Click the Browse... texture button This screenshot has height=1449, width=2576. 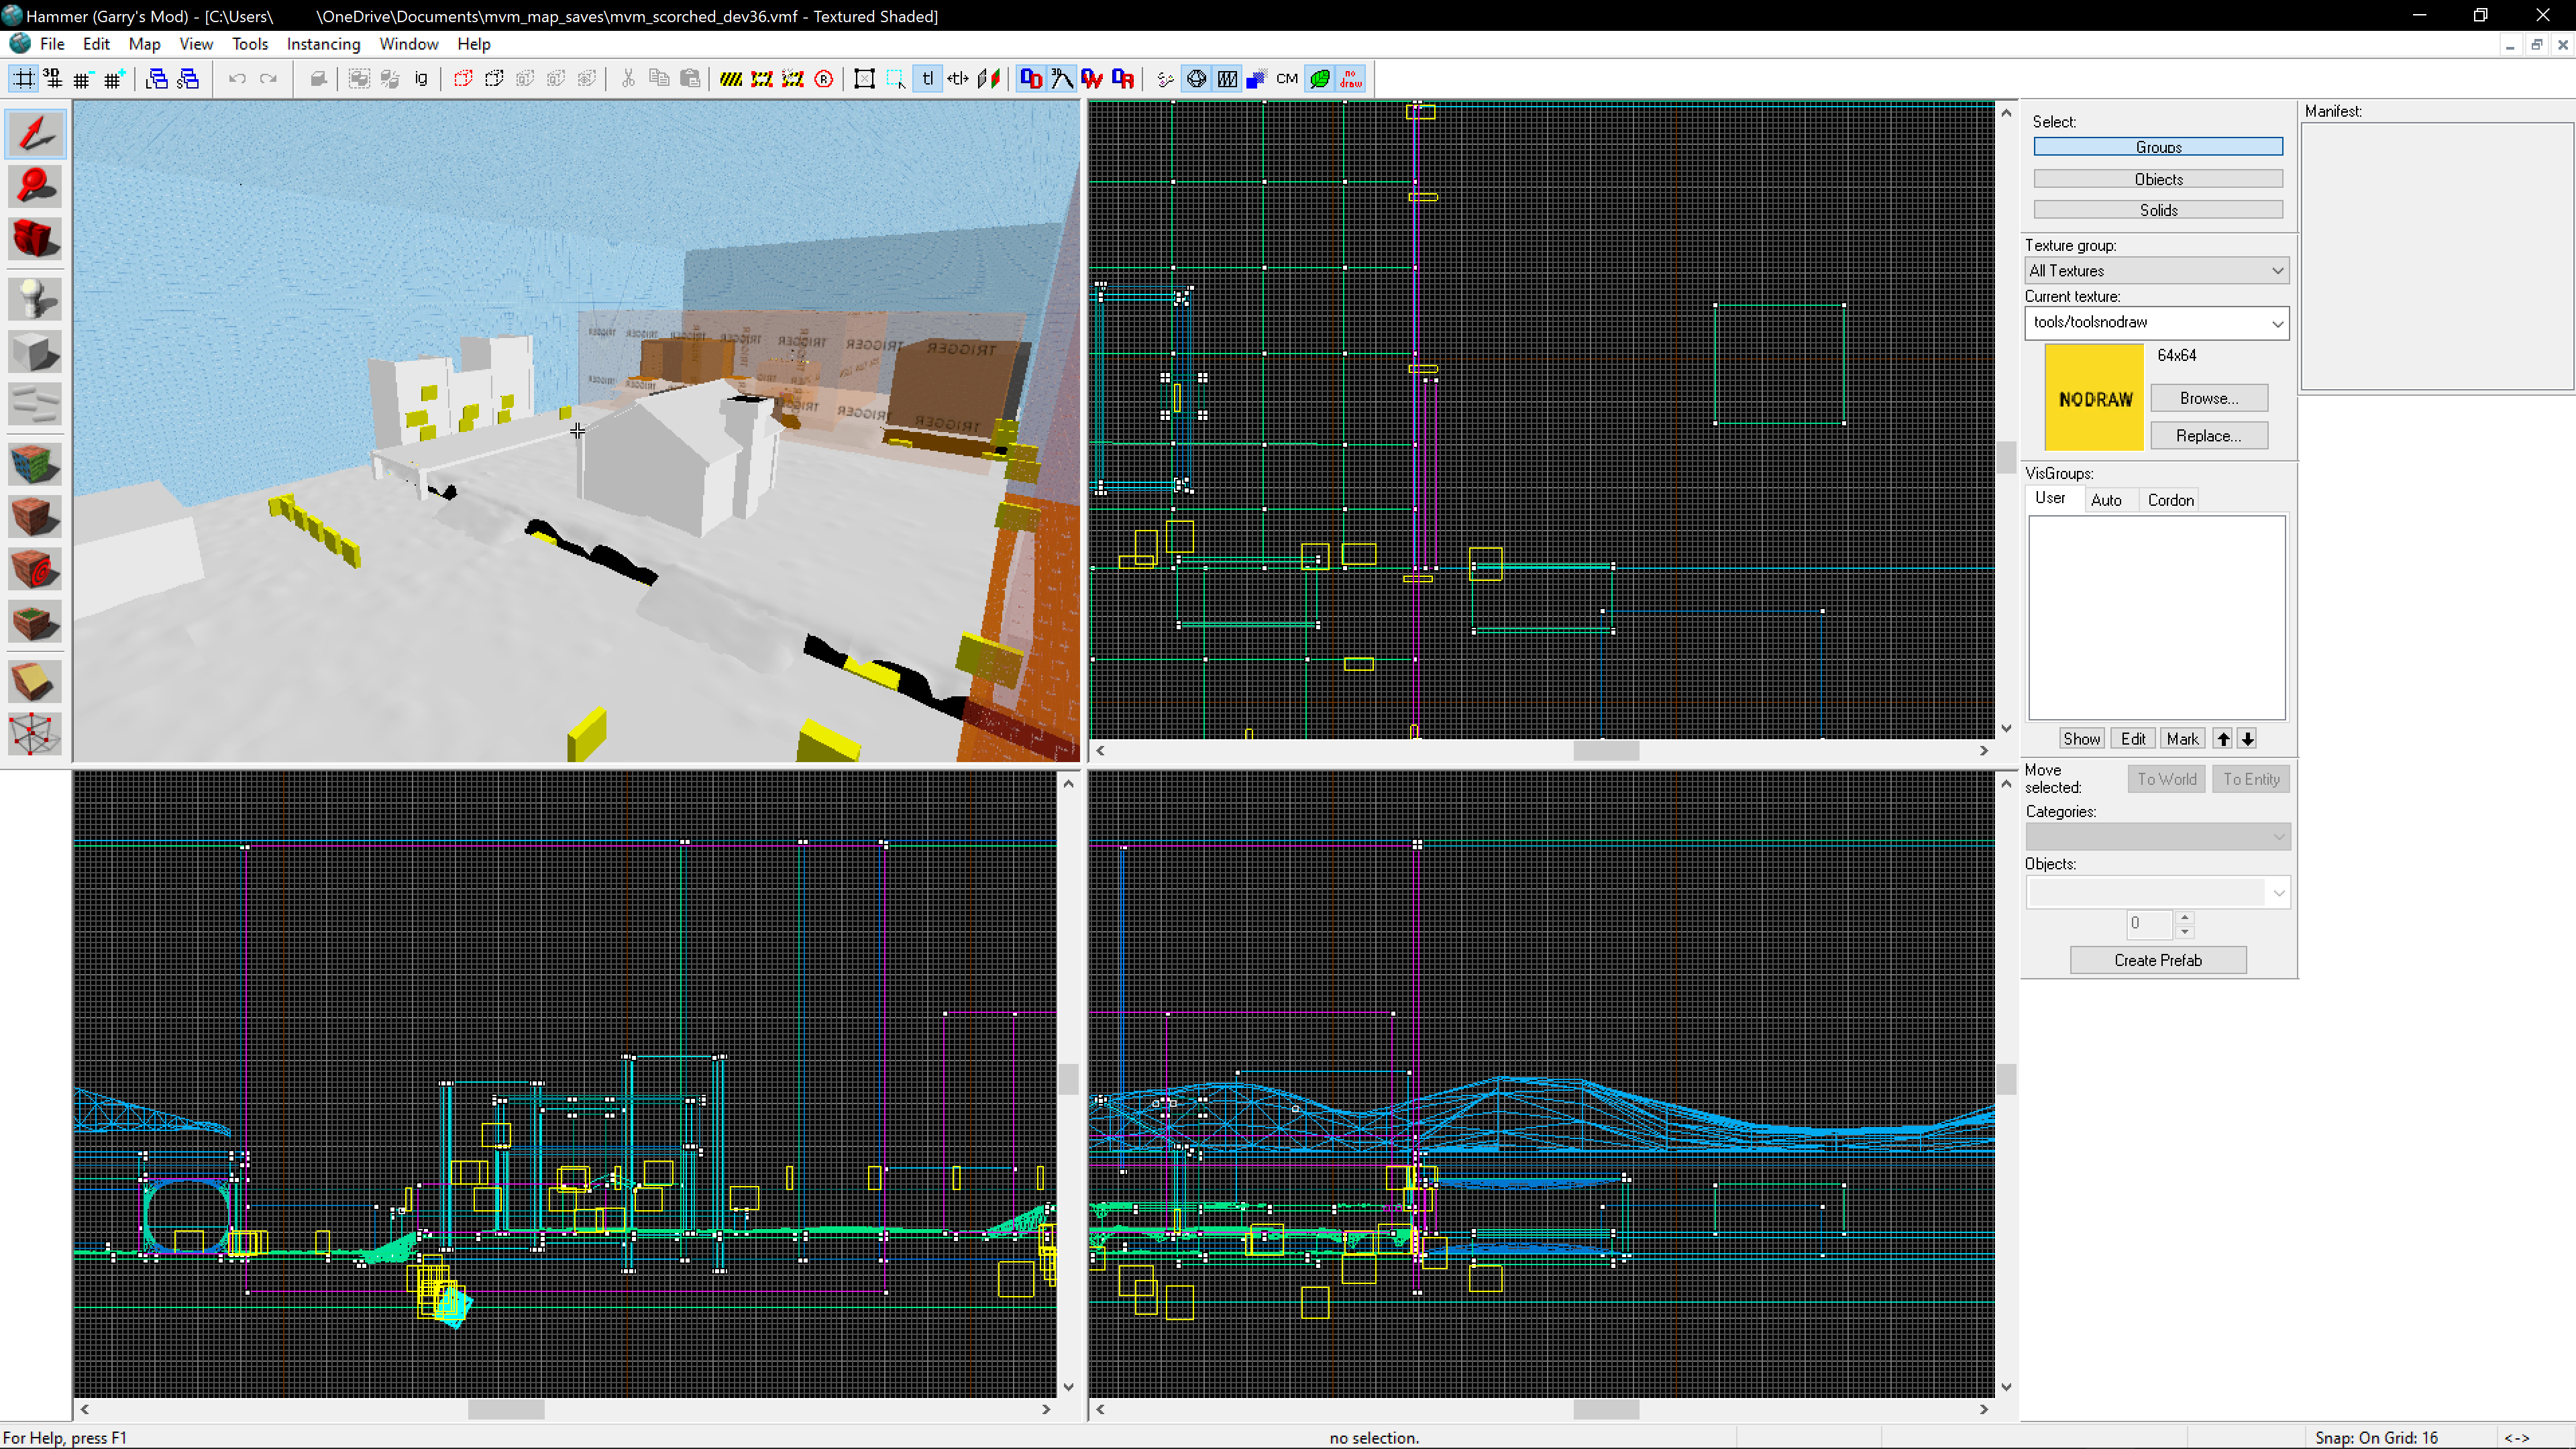point(2209,398)
